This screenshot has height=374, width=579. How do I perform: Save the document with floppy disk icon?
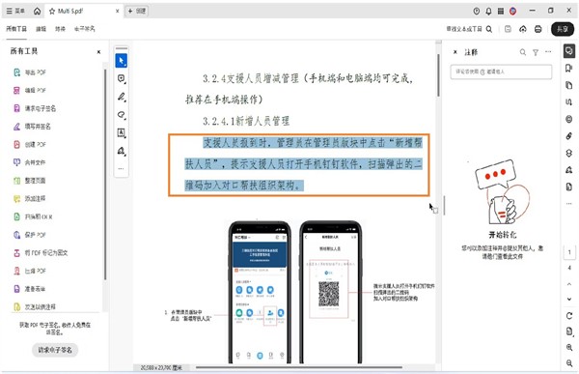[x=509, y=29]
